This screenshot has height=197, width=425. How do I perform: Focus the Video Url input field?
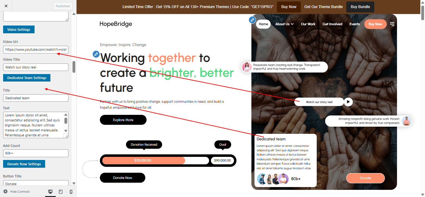pyautogui.click(x=36, y=49)
